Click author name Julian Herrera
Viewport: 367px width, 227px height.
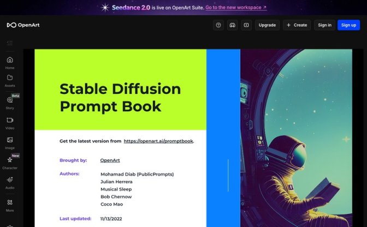116,182
